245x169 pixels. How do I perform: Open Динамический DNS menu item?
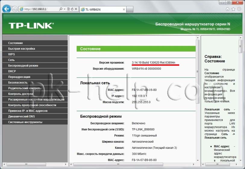(35, 116)
